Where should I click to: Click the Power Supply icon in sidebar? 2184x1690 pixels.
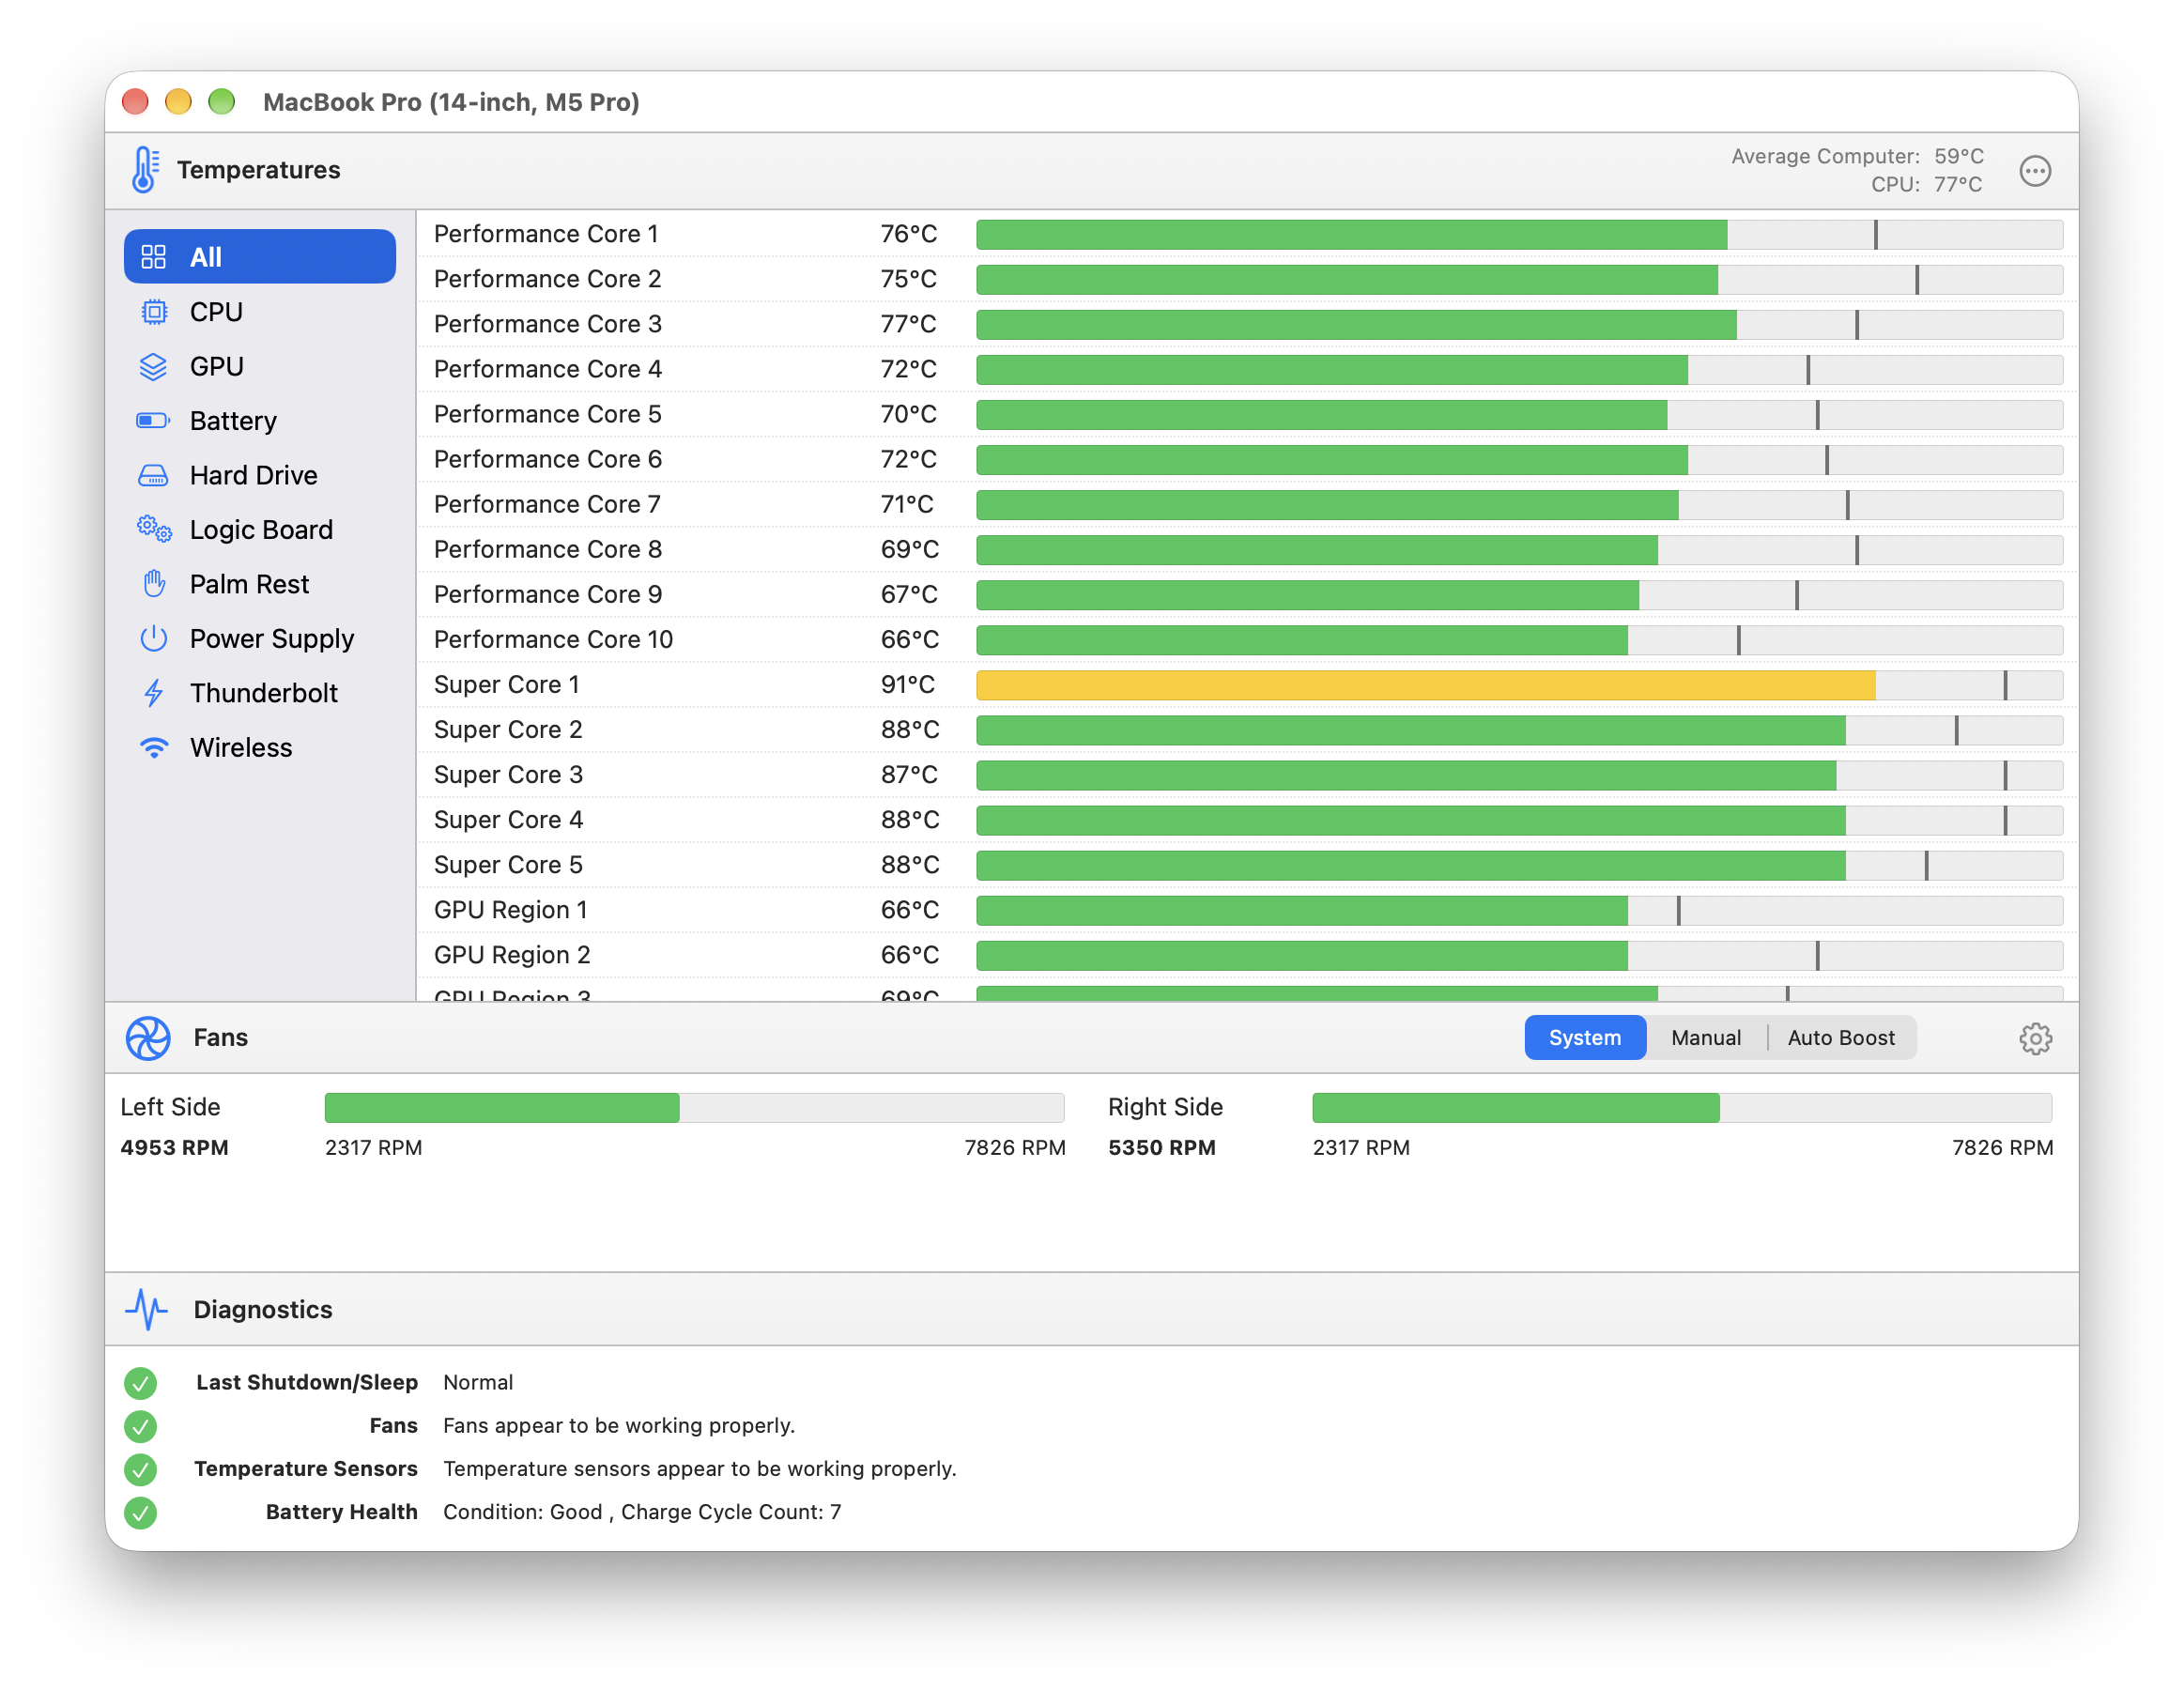153,639
